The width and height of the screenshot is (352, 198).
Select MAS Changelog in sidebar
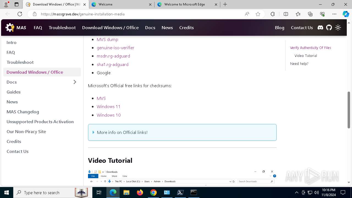point(42,112)
